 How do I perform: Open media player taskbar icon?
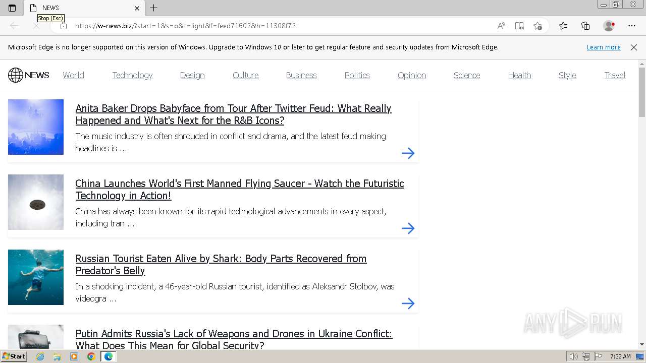pyautogui.click(x=74, y=356)
